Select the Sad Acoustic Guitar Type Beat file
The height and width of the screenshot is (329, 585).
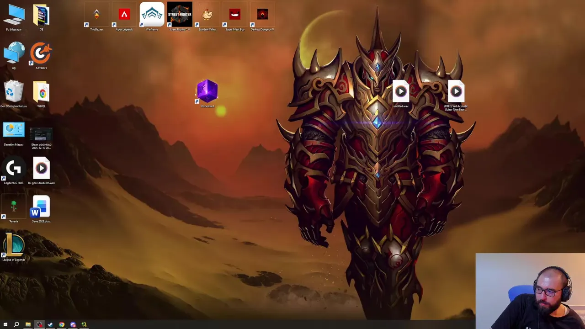pyautogui.click(x=456, y=96)
